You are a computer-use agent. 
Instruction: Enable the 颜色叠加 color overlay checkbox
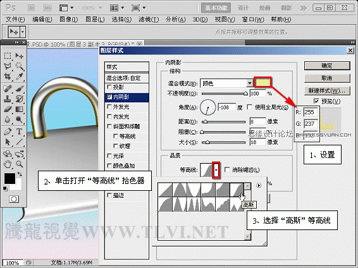(x=109, y=166)
